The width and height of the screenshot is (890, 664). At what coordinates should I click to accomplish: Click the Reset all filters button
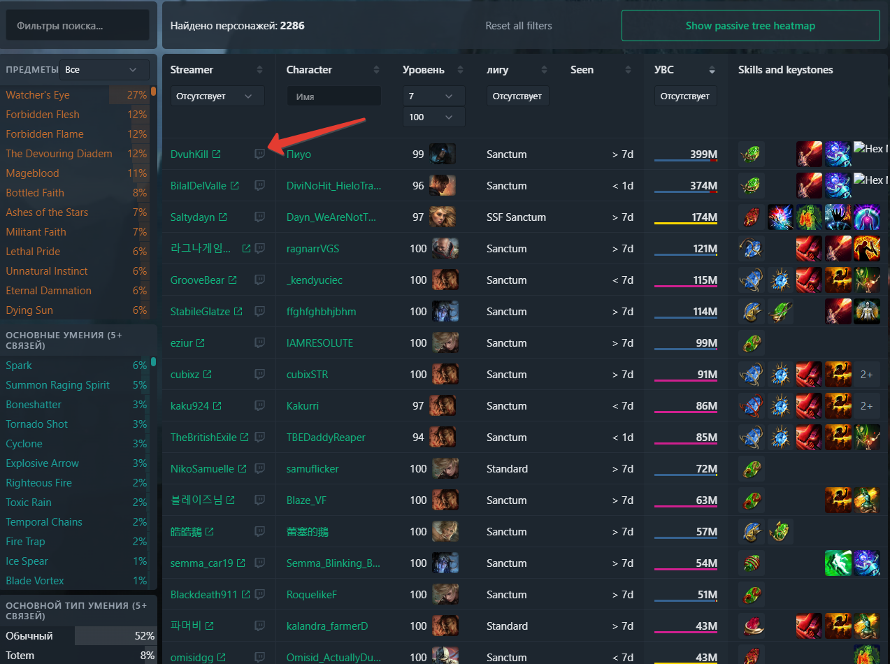519,25
